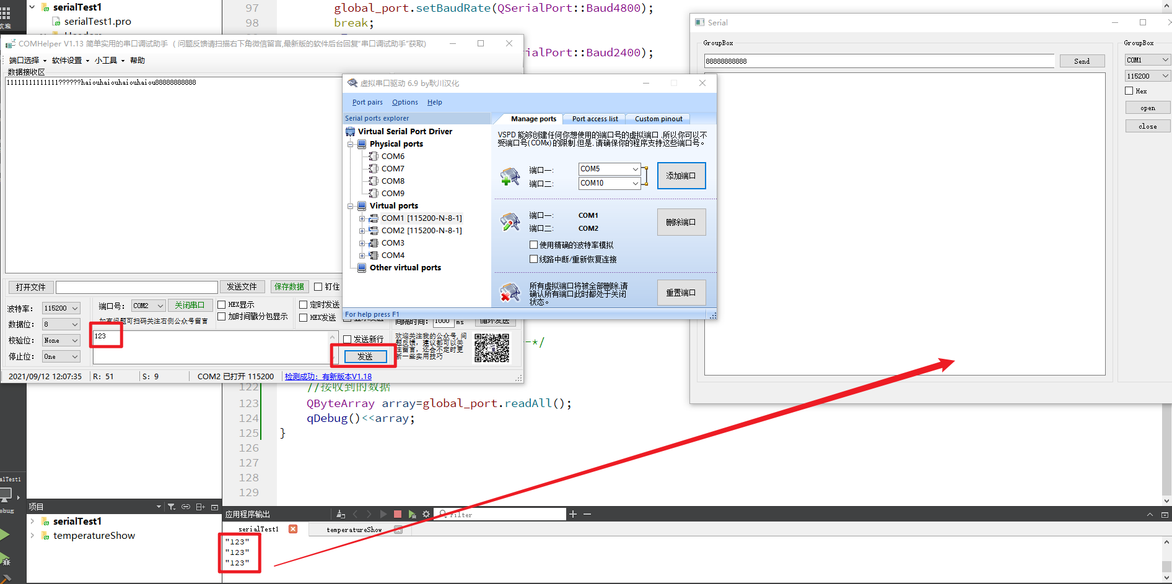Click the COM8 port icon in tree
The width and height of the screenshot is (1172, 584).
(374, 181)
